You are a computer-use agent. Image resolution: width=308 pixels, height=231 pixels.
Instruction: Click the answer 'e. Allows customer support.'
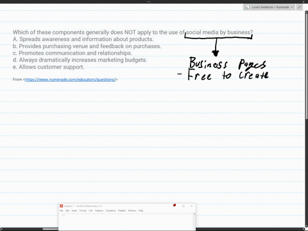[x=48, y=67]
